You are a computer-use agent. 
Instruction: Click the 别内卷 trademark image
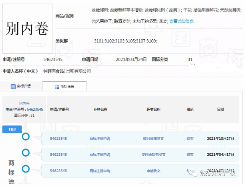(27, 28)
